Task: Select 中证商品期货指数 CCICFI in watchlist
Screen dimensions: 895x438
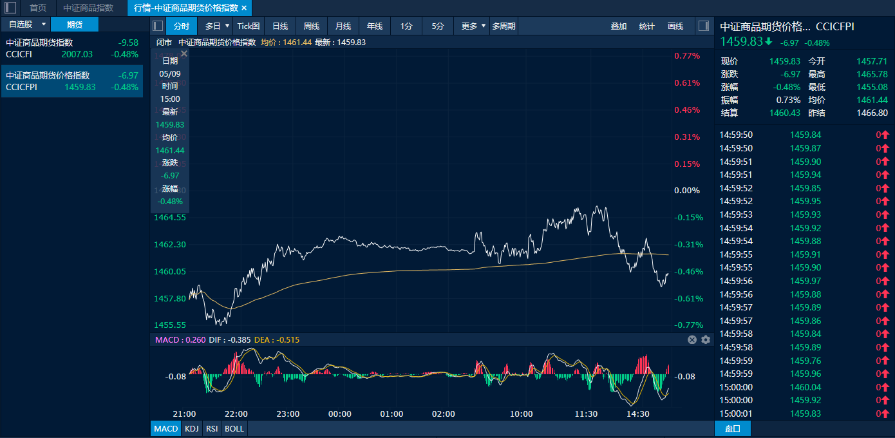Action: [71, 48]
